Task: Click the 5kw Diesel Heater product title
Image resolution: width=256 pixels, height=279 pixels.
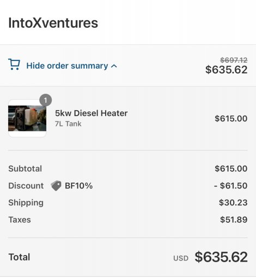Action: pyautogui.click(x=92, y=113)
